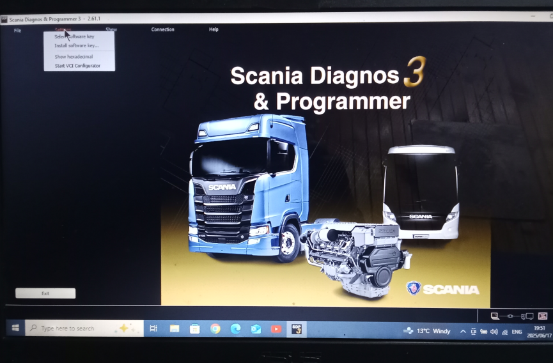
Task: Click the Exit button
Action: click(x=45, y=293)
